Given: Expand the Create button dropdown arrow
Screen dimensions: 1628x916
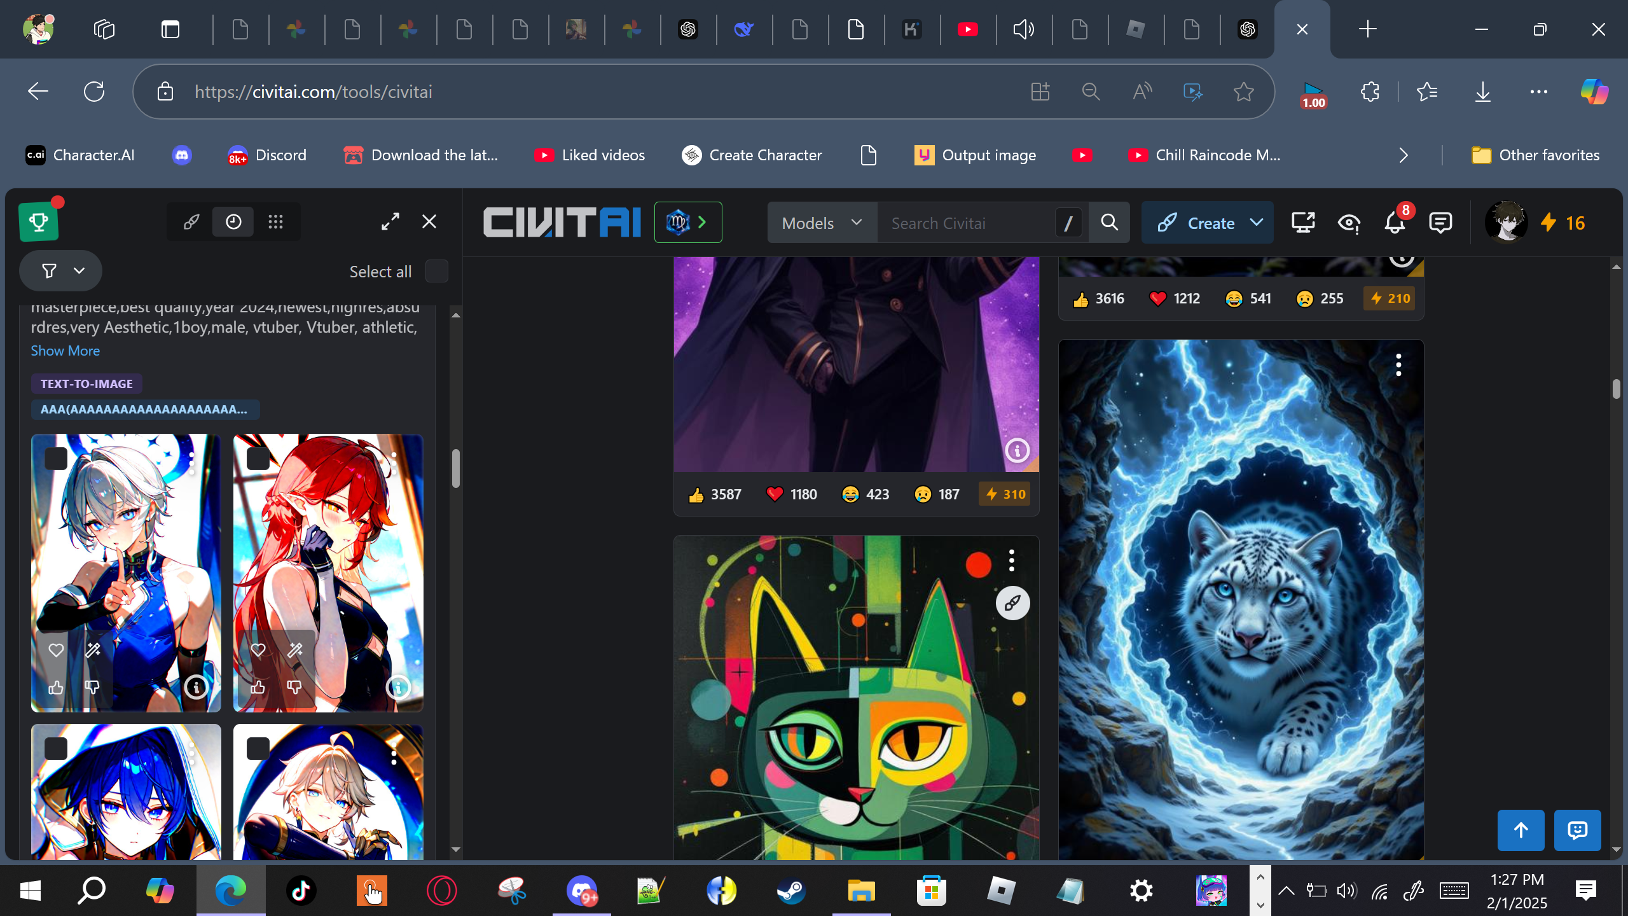Looking at the screenshot, I should point(1256,223).
